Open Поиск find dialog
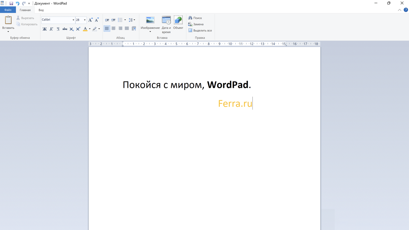Image resolution: width=409 pixels, height=230 pixels. point(195,18)
